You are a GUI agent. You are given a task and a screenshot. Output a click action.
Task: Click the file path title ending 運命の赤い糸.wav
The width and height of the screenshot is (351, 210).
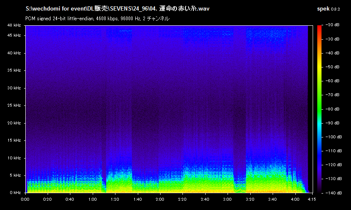click(118, 9)
